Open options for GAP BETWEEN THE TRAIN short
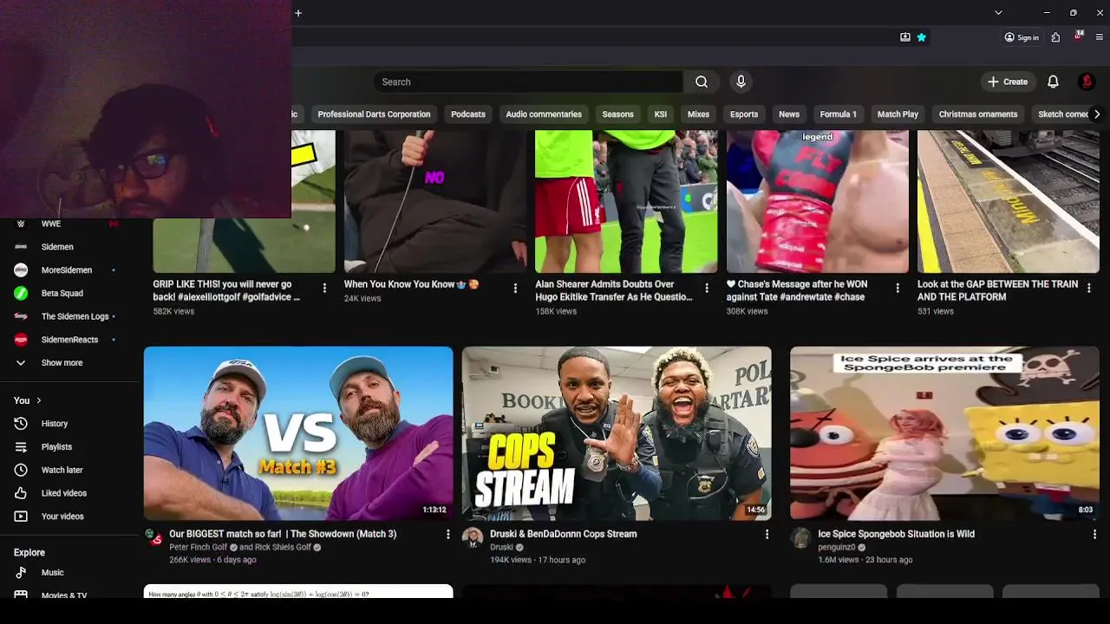Image resolution: width=1110 pixels, height=624 pixels. click(1089, 289)
